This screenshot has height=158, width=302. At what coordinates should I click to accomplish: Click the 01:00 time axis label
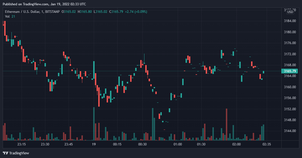(x=178, y=144)
